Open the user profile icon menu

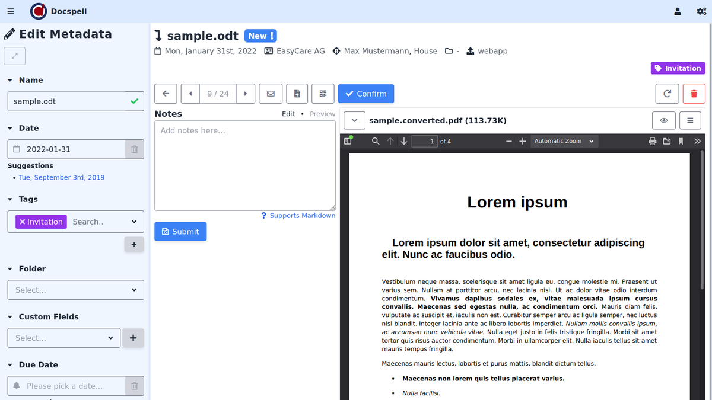(678, 11)
